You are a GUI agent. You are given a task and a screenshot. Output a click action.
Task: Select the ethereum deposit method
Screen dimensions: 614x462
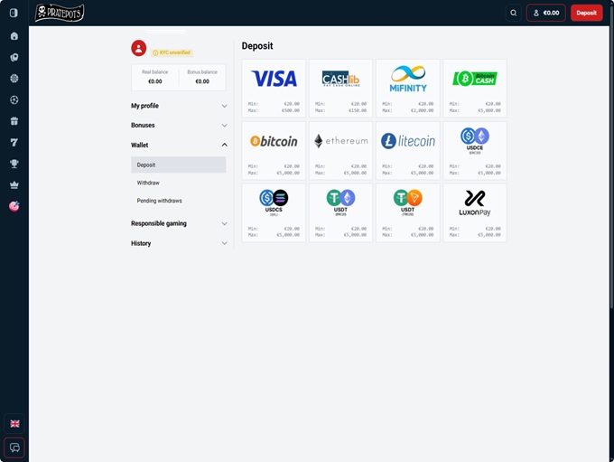[x=340, y=151]
